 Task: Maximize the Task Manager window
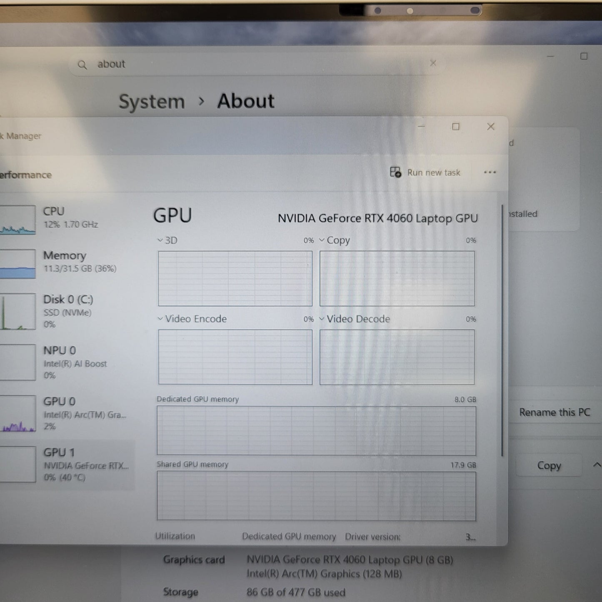pos(456,126)
